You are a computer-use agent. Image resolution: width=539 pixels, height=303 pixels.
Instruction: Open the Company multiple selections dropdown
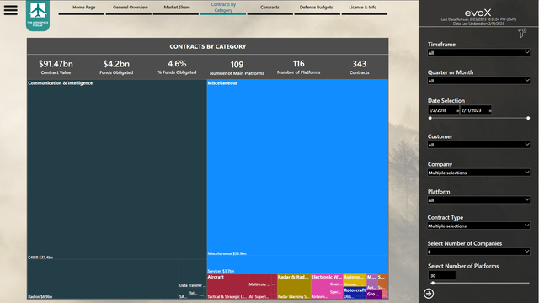pyautogui.click(x=478, y=173)
